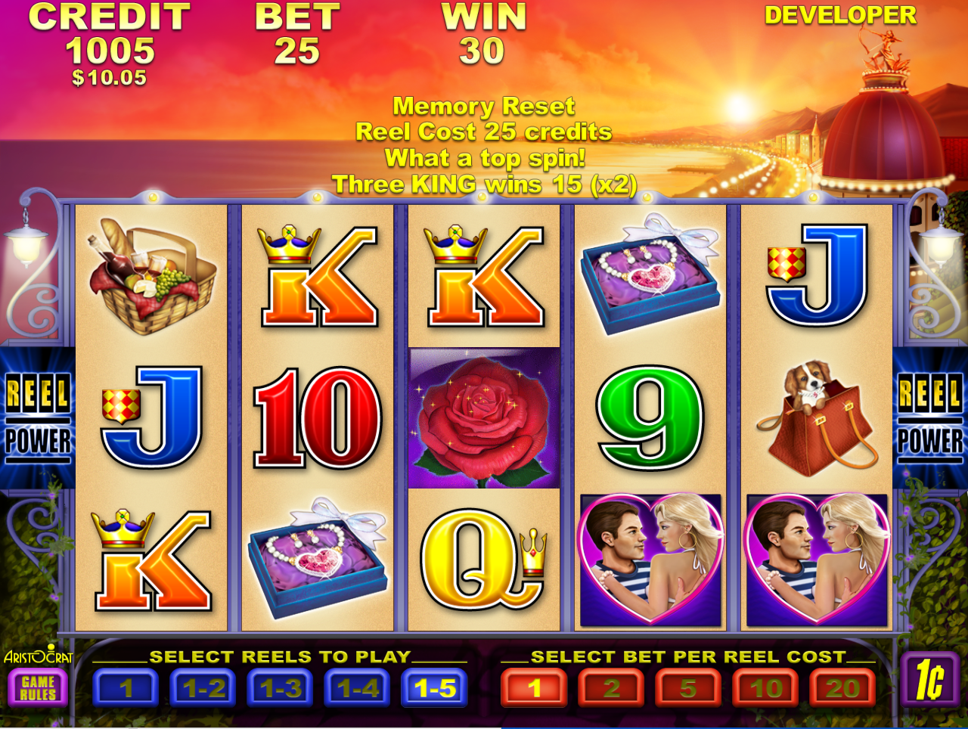
Task: Click the DEVELOPER label
Action: pos(841,15)
